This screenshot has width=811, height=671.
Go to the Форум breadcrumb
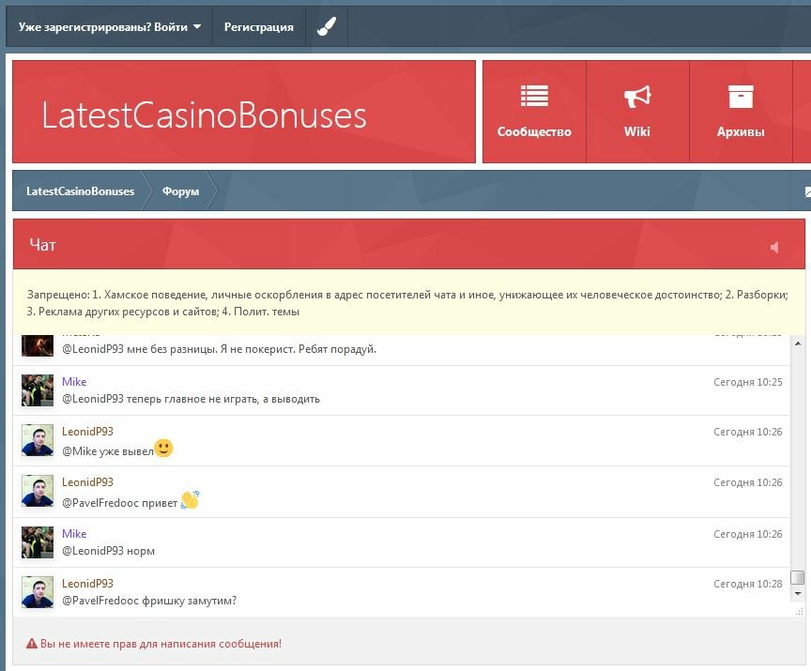click(x=180, y=191)
